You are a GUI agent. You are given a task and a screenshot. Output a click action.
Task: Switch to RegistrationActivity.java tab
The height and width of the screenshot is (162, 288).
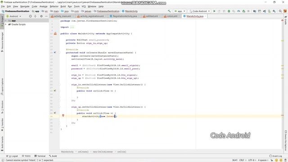125,16
